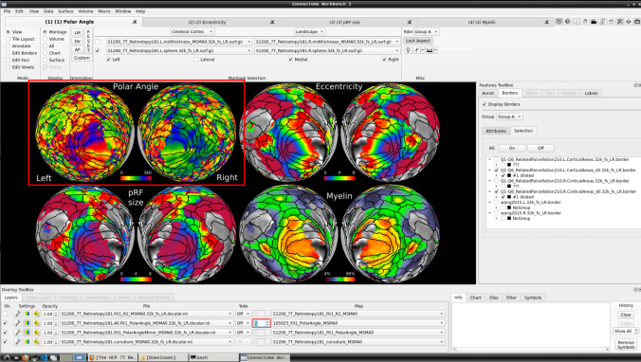641x362 pixels.
Task: Open color palette settings for R2_MSMAll layer
Action: pyautogui.click(x=27, y=314)
